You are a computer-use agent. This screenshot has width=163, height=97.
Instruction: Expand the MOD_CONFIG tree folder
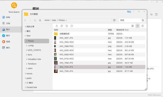click(x=27, y=50)
